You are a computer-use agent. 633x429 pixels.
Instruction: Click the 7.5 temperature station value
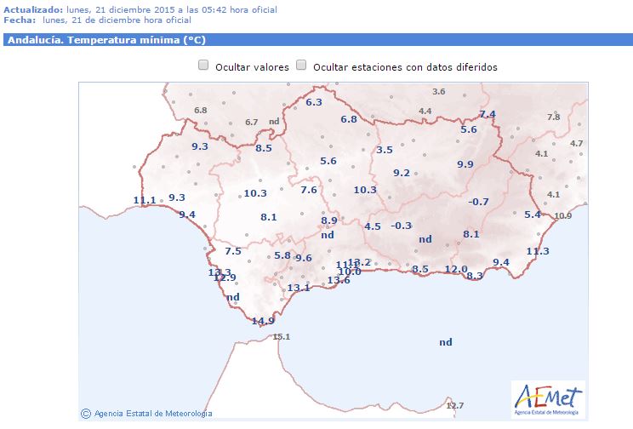coord(233,251)
